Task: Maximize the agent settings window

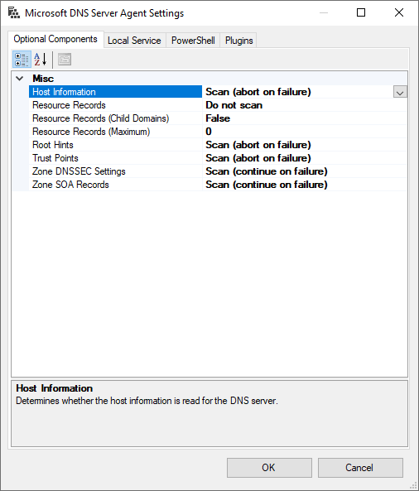Action: pyautogui.click(x=361, y=13)
